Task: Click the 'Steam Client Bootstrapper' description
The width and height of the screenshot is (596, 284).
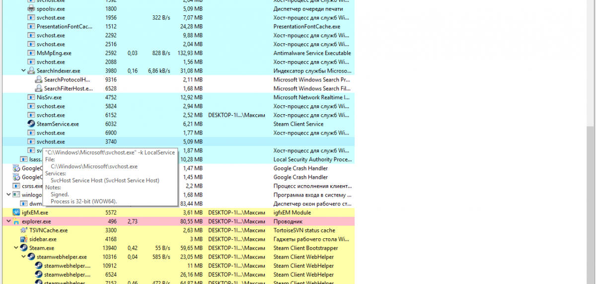Action: click(305, 248)
